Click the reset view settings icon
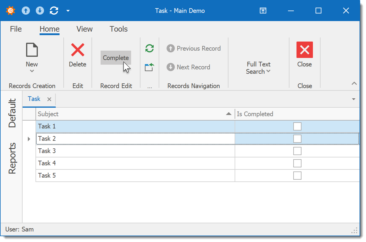This screenshot has height=242, width=366. coord(150,67)
